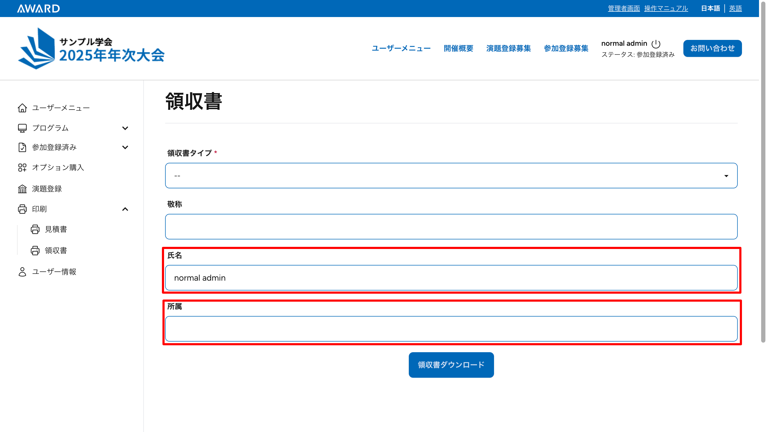
Task: Focus the 所属 input field
Action: point(451,329)
